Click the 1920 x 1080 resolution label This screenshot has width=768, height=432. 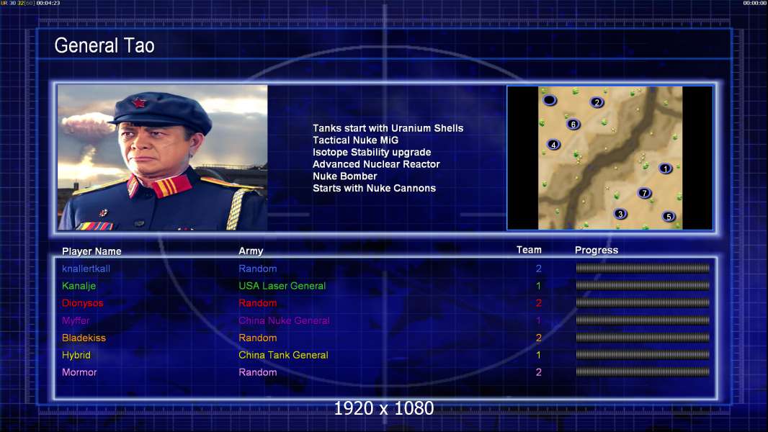[x=383, y=408]
